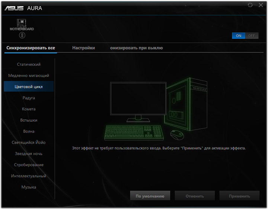Close the AURA window
268x209 pixels.
261,5
